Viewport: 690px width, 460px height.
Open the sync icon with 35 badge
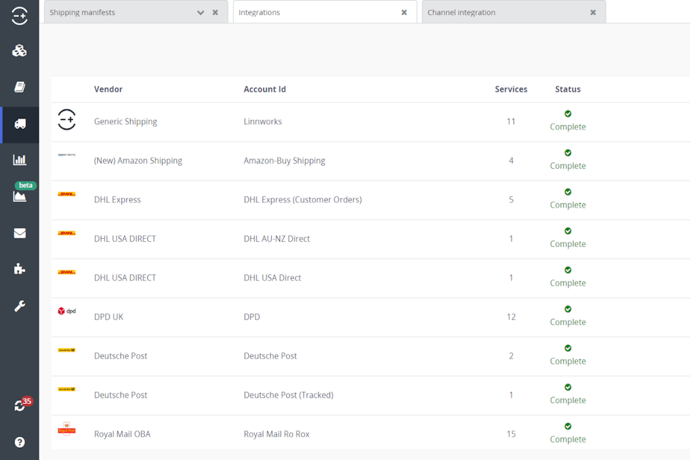tap(20, 406)
